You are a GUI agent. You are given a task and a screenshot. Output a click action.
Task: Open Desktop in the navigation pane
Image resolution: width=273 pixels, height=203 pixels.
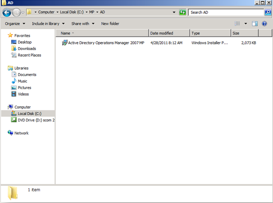coord(25,42)
